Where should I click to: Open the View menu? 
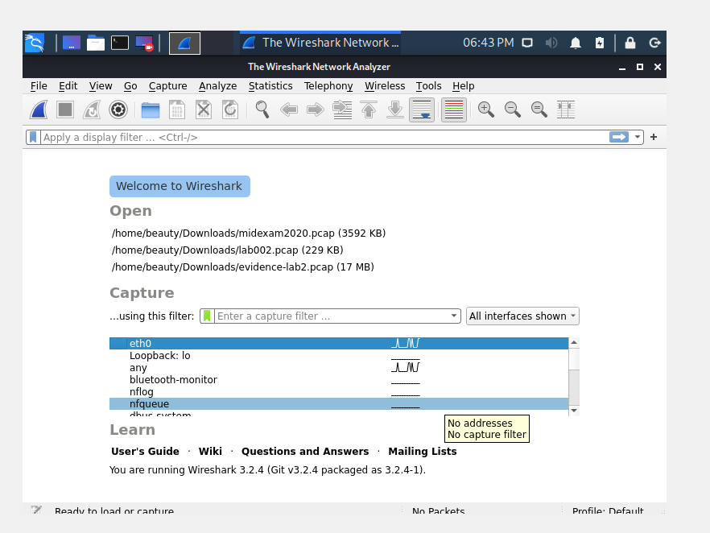click(x=100, y=86)
